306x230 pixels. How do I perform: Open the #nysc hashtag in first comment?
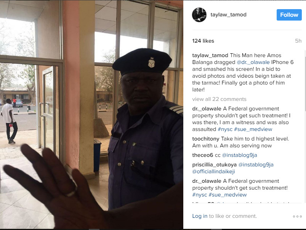[225, 129]
